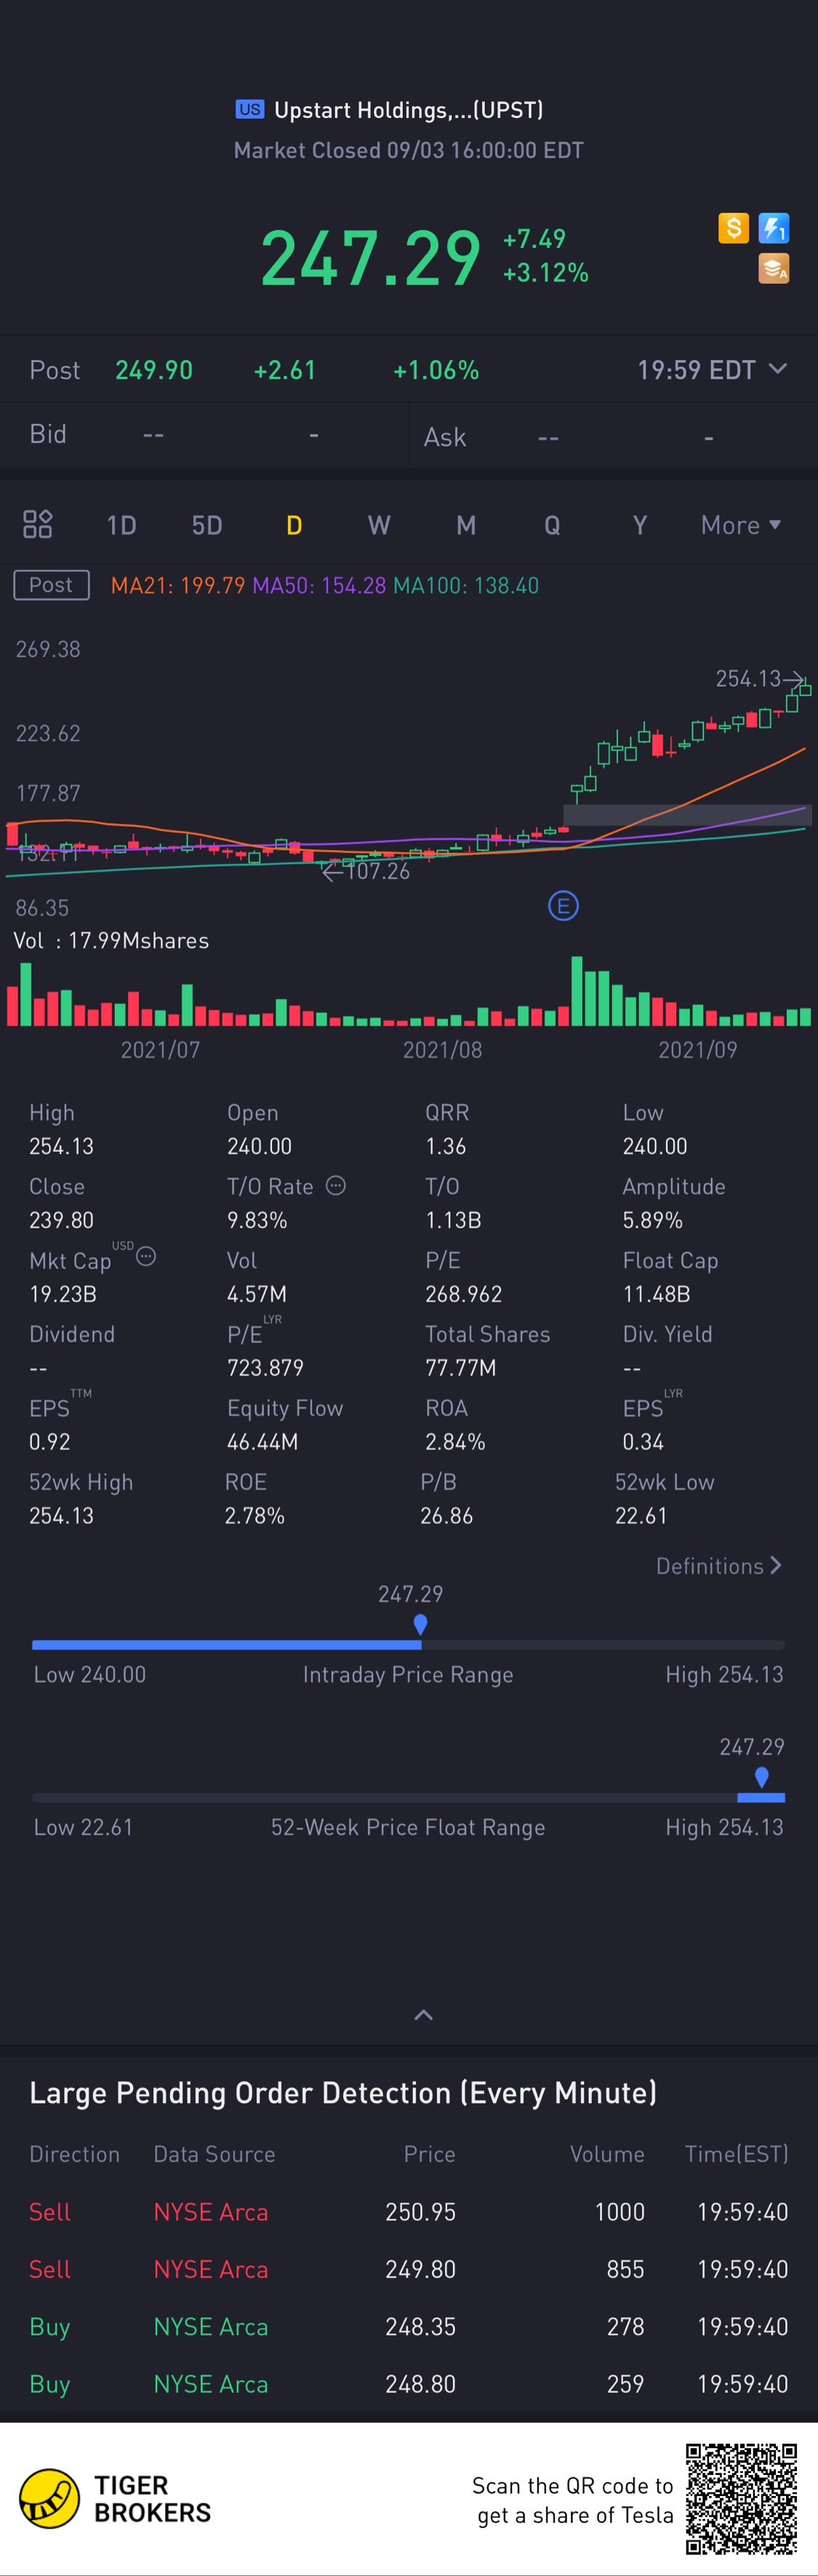The height and width of the screenshot is (2576, 818).
Task: Select the W weekly chart tab
Action: [379, 525]
